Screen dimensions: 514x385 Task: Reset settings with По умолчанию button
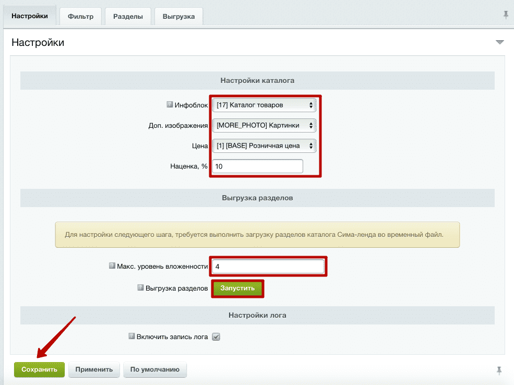(x=155, y=369)
